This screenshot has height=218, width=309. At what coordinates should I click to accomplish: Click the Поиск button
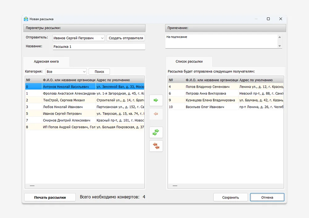pos(99,72)
